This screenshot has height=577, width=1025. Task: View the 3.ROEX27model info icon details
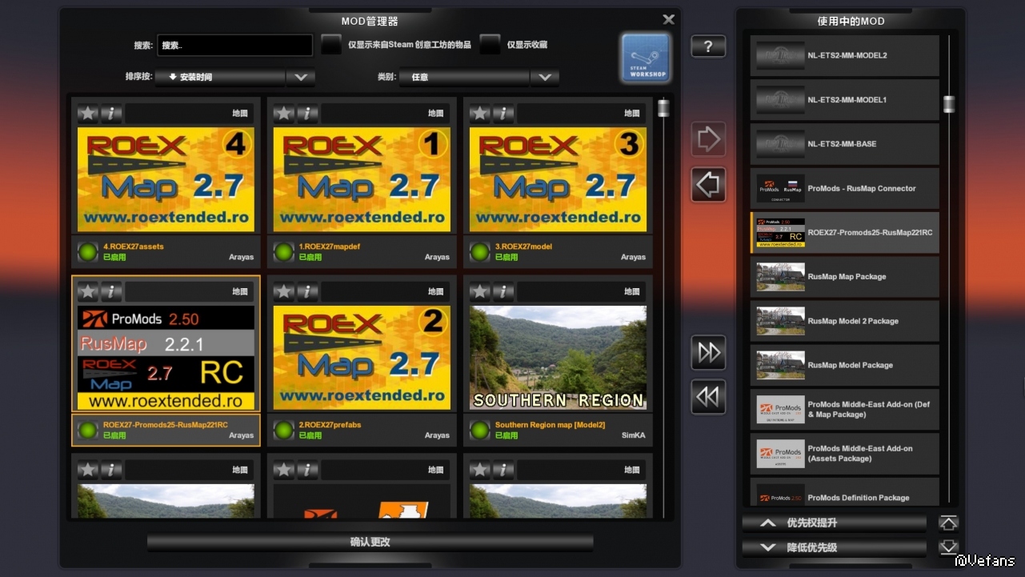tap(503, 114)
